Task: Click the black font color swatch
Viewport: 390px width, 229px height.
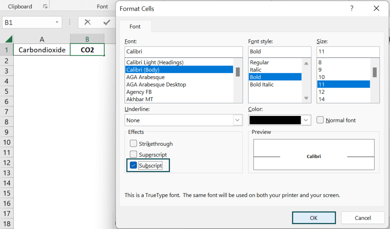Action: 275,120
